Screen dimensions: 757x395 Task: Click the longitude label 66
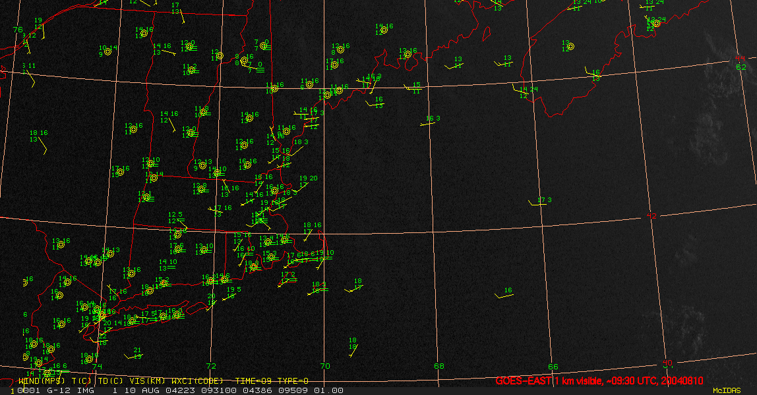pos(553,367)
